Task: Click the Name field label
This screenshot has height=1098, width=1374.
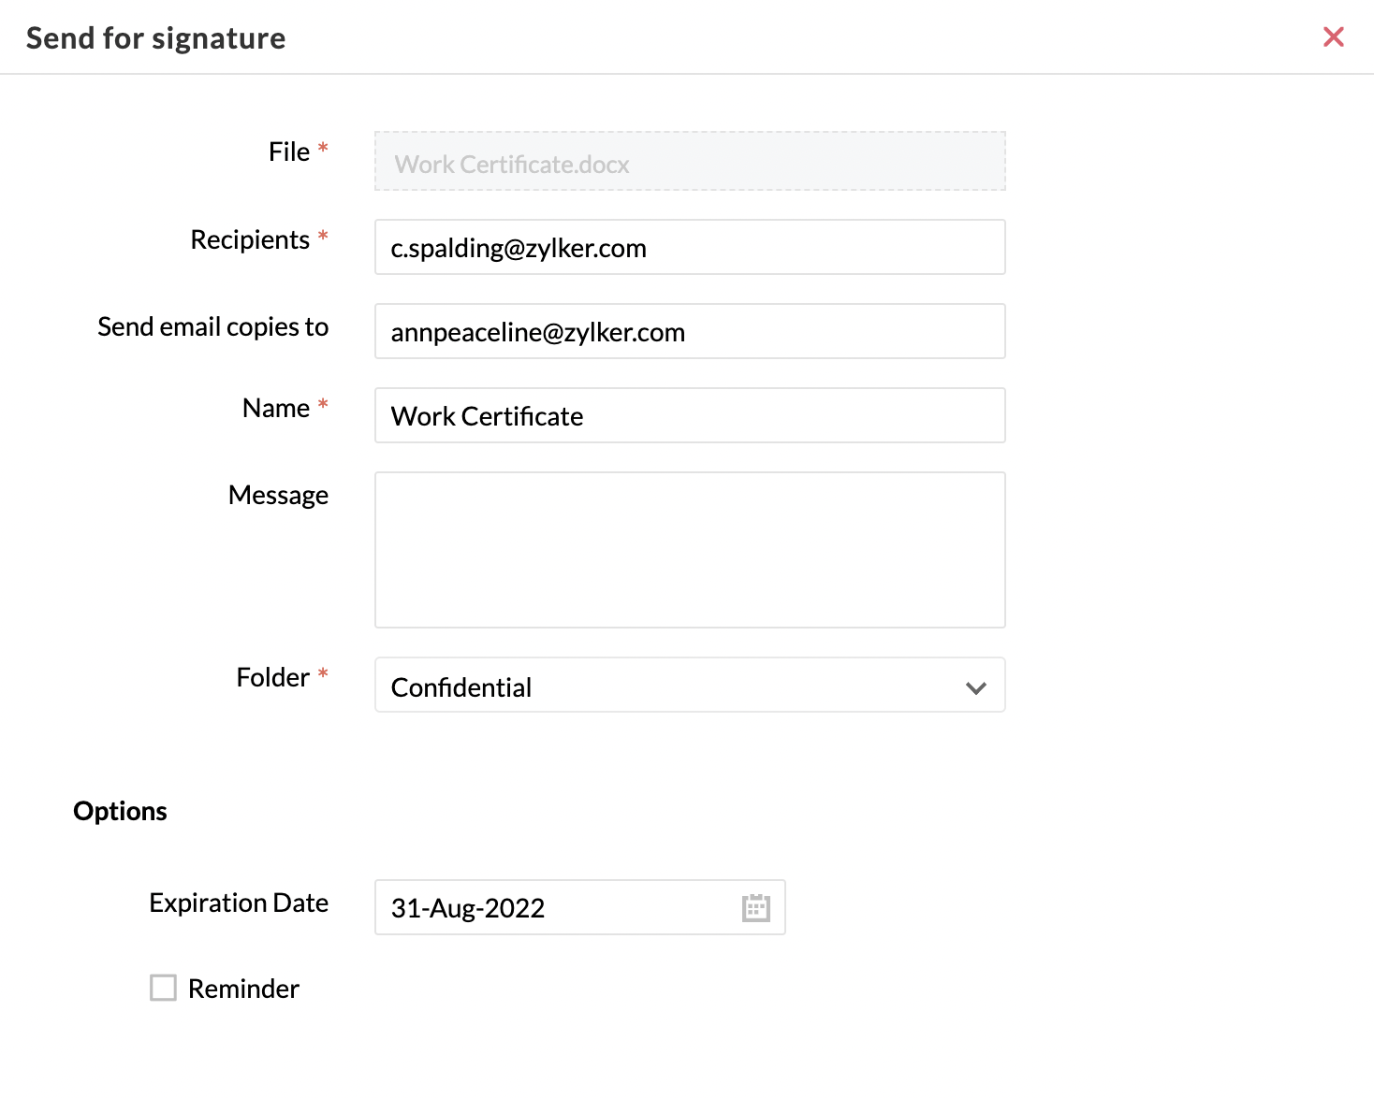Action: 275,408
